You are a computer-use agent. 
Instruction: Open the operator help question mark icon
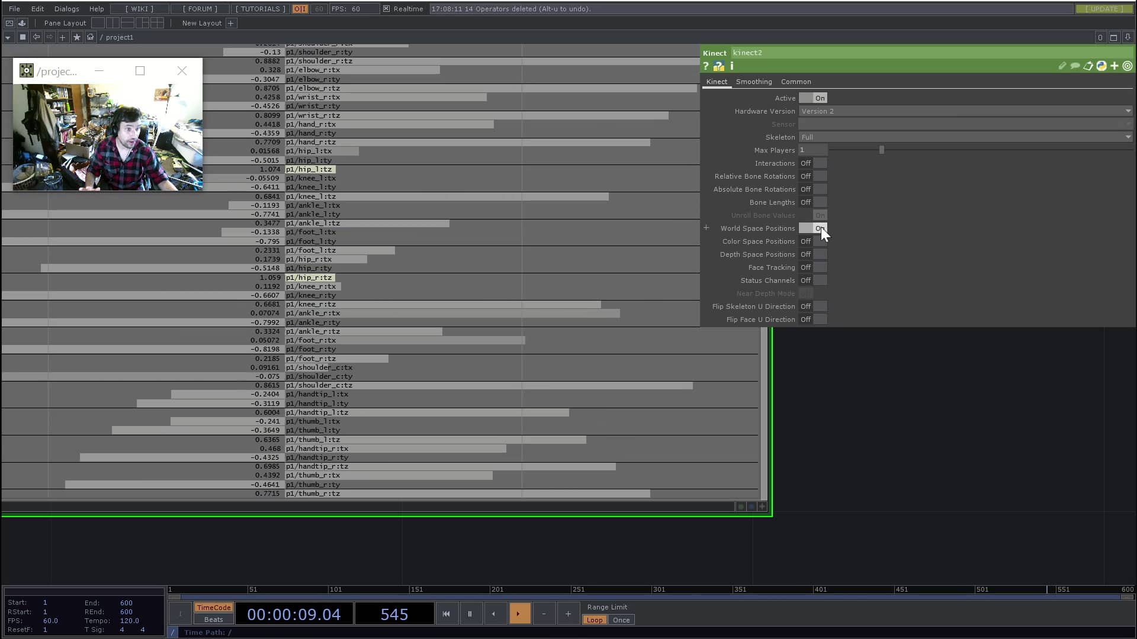[x=706, y=66]
